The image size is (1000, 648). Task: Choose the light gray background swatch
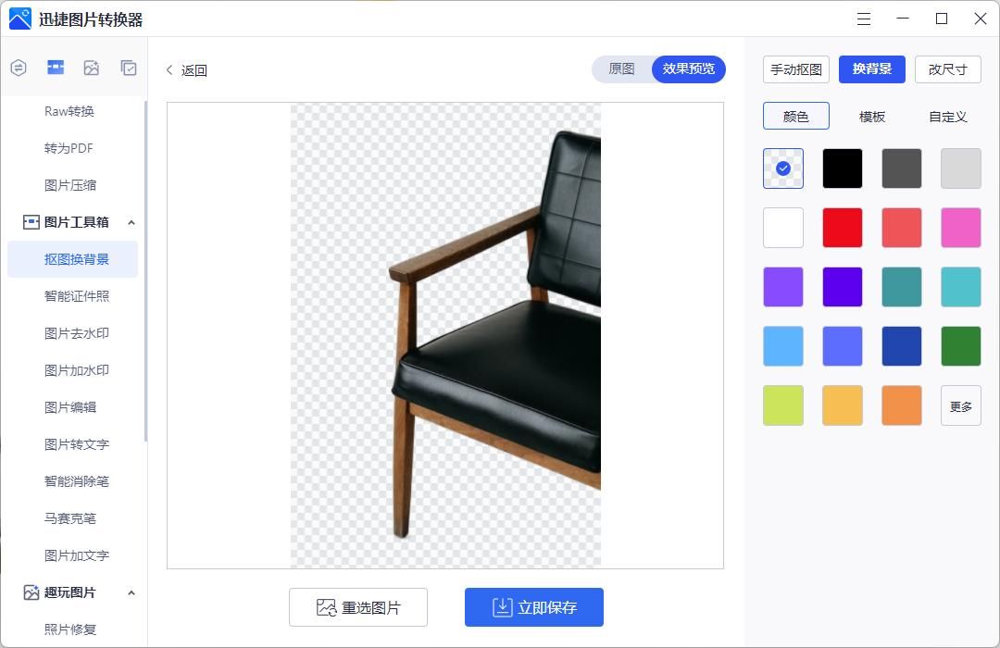click(x=961, y=168)
